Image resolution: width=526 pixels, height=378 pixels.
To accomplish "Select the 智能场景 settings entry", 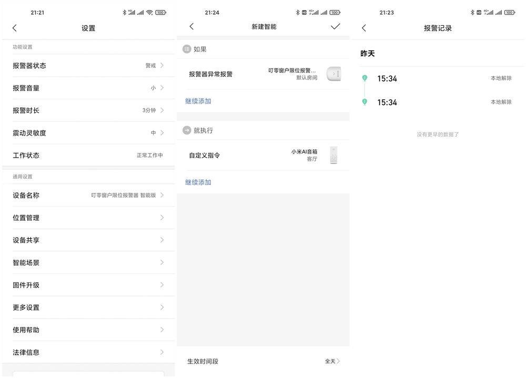I will pyautogui.click(x=88, y=262).
